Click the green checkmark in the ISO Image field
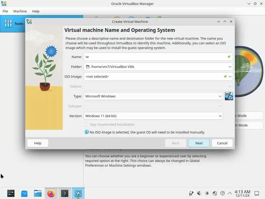The height and width of the screenshot is (199, 265). pyautogui.click(x=225, y=76)
